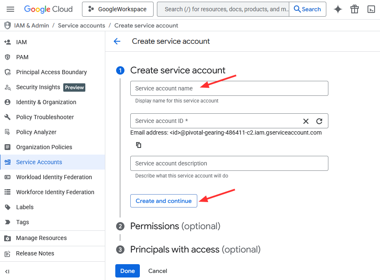Click the Cancel button

[x=158, y=271]
